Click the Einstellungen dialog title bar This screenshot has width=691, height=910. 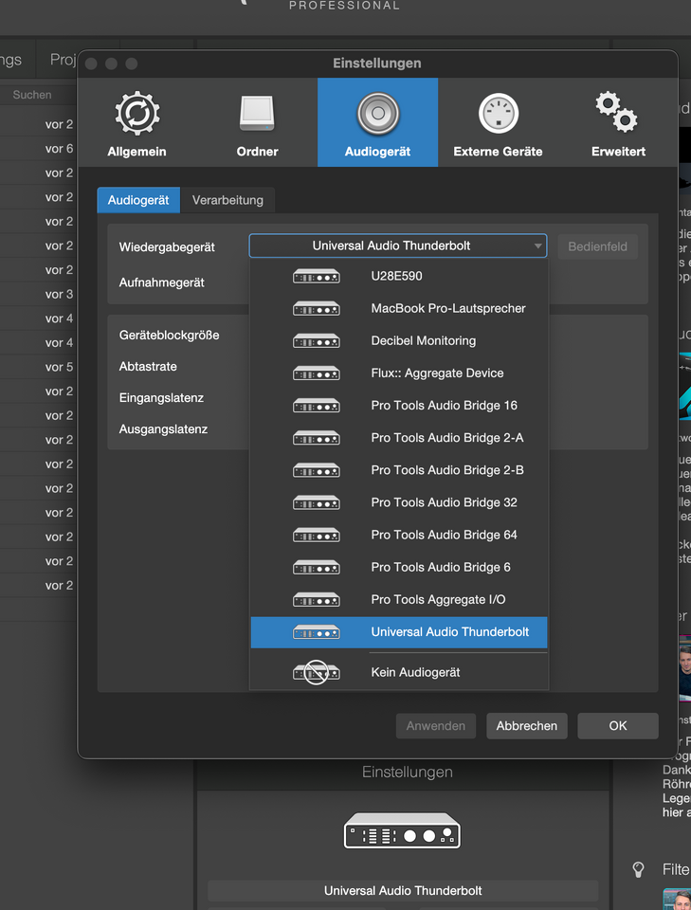point(377,64)
